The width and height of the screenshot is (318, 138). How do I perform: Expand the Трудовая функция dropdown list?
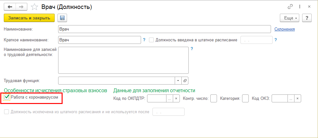(x=178, y=80)
